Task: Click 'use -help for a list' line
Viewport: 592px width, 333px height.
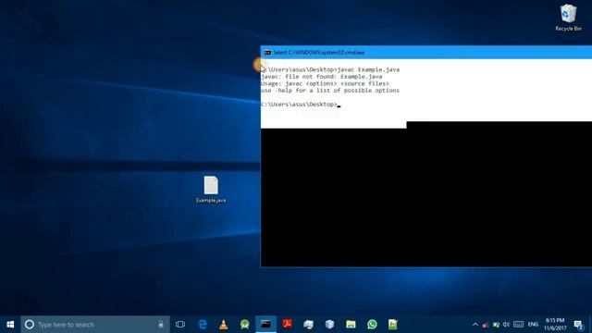Action: click(330, 91)
